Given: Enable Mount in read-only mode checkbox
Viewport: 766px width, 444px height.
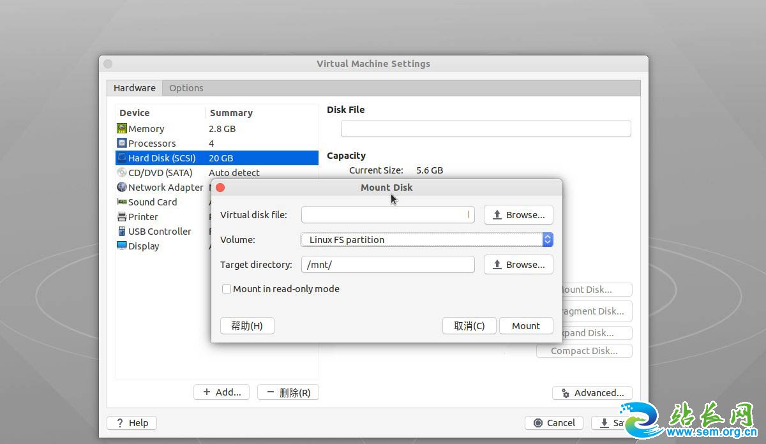Looking at the screenshot, I should tap(227, 289).
